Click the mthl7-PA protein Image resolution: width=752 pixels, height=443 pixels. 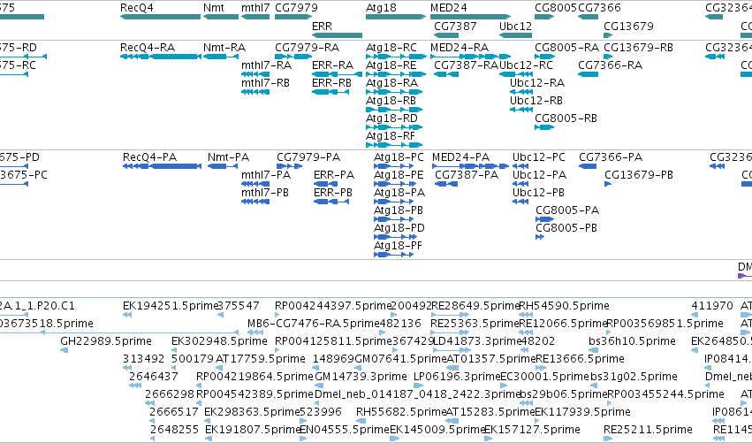pyautogui.click(x=255, y=184)
